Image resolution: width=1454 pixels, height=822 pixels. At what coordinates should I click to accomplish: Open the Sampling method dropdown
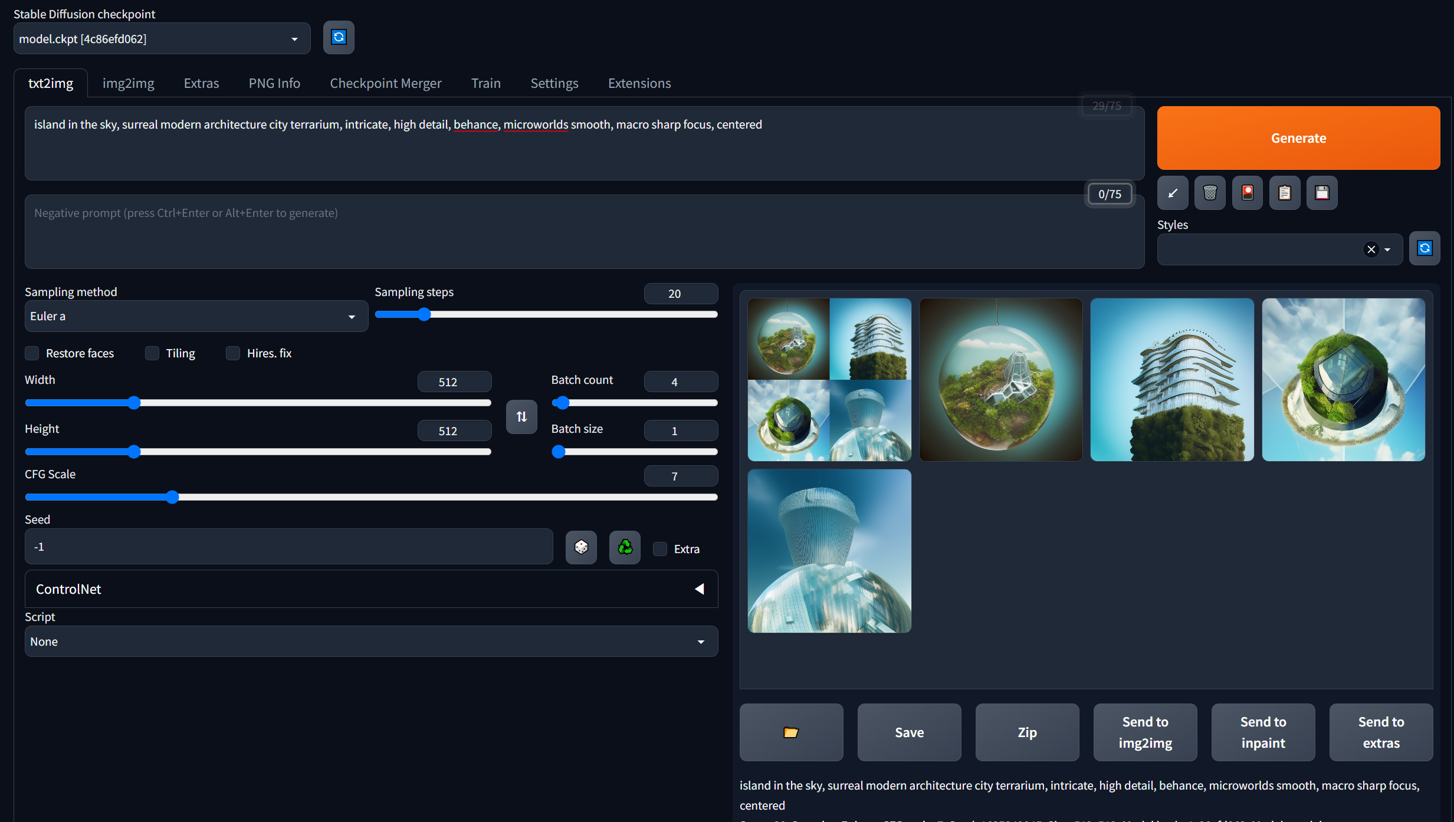click(x=196, y=317)
